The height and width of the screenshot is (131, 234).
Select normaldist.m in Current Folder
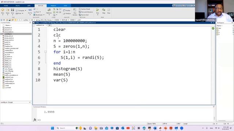click(x=9, y=52)
